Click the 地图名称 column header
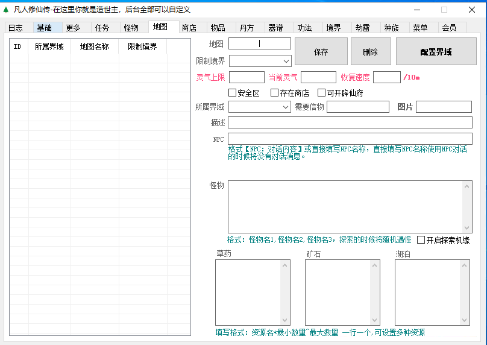 coord(95,46)
